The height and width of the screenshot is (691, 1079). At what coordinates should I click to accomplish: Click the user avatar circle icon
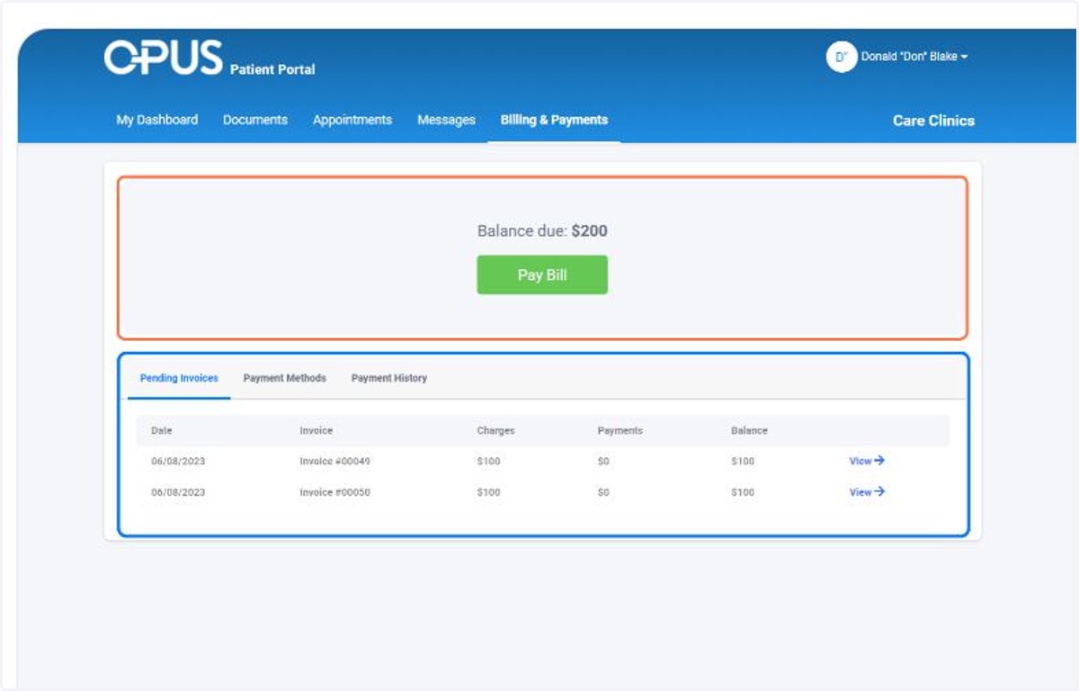click(x=842, y=57)
